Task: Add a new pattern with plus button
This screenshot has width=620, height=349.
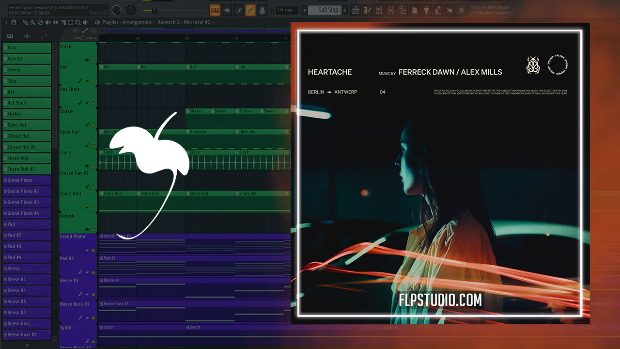Action: click(x=345, y=10)
